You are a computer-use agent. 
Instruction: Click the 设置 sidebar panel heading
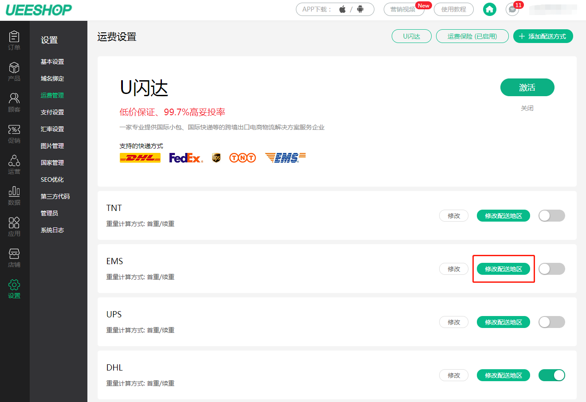pos(49,40)
